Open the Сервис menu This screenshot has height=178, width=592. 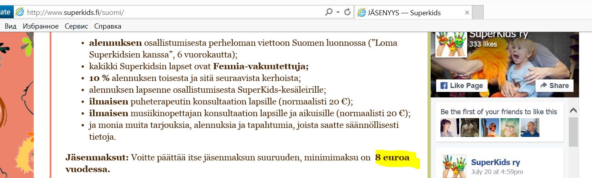pos(76,26)
